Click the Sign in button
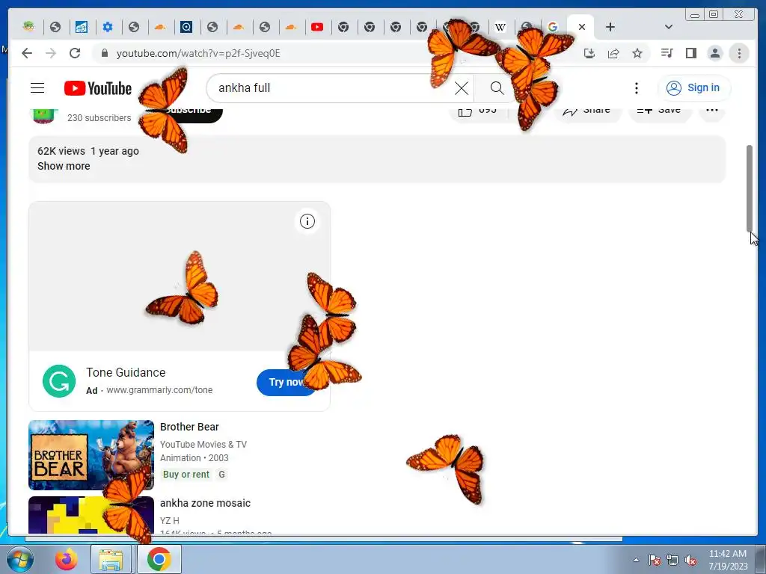The height and width of the screenshot is (574, 766). pos(694,88)
